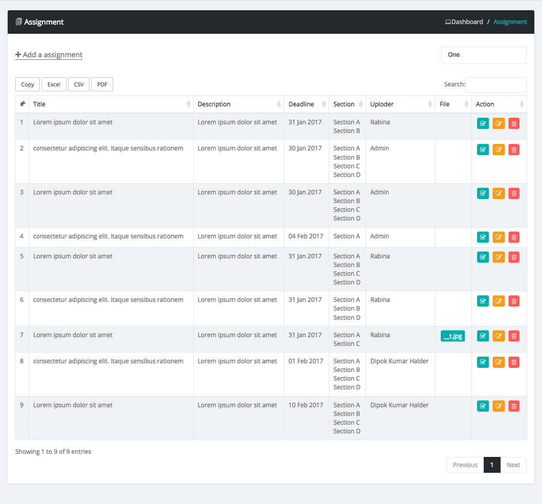Click the edit pencil icon in row 4

pyautogui.click(x=499, y=237)
